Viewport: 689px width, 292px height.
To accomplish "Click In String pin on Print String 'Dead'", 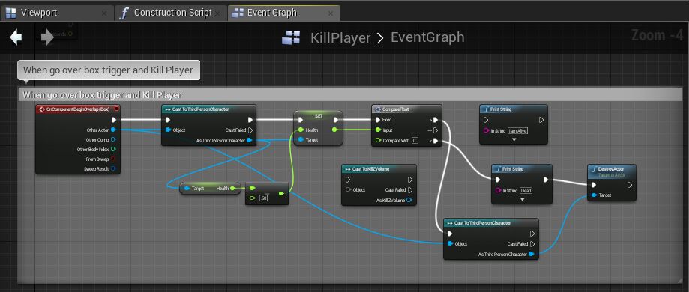I will 499,191.
